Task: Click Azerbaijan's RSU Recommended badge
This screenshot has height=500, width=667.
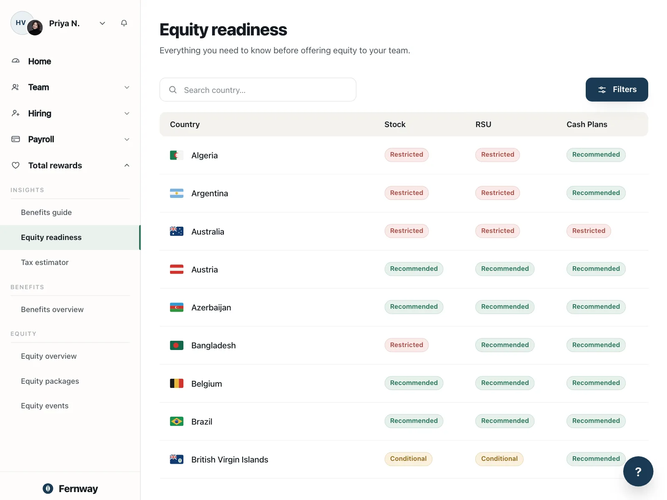Action: click(505, 307)
